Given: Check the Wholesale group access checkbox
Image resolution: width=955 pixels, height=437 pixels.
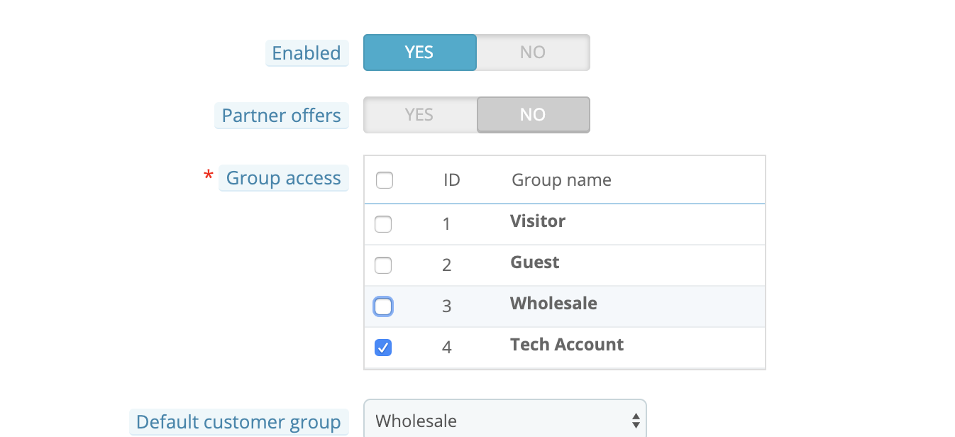Looking at the screenshot, I should click(x=383, y=306).
